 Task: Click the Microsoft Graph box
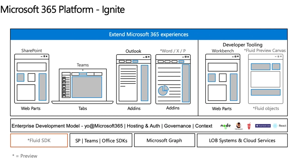coord(164,141)
